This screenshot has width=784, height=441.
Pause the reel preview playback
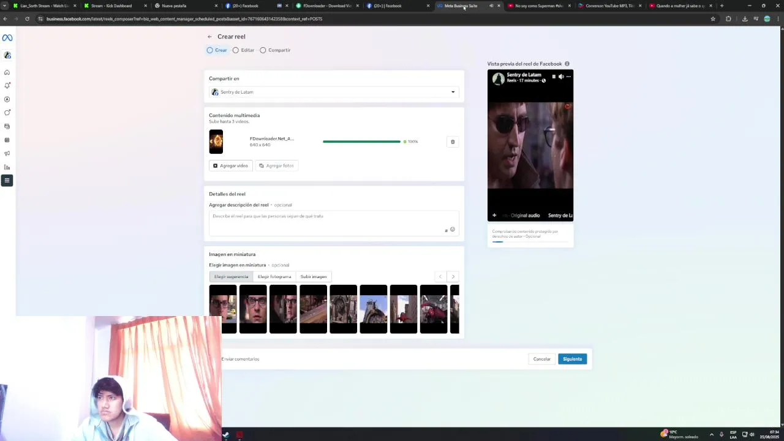pos(554,77)
